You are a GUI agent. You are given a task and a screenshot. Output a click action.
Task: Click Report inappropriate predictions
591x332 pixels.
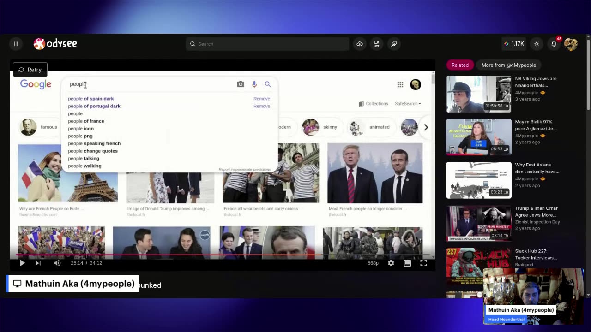(245, 170)
